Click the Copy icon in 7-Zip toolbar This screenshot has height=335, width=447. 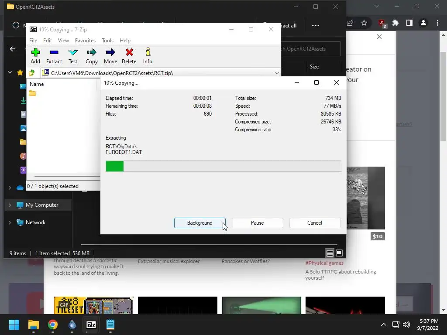coord(92,56)
